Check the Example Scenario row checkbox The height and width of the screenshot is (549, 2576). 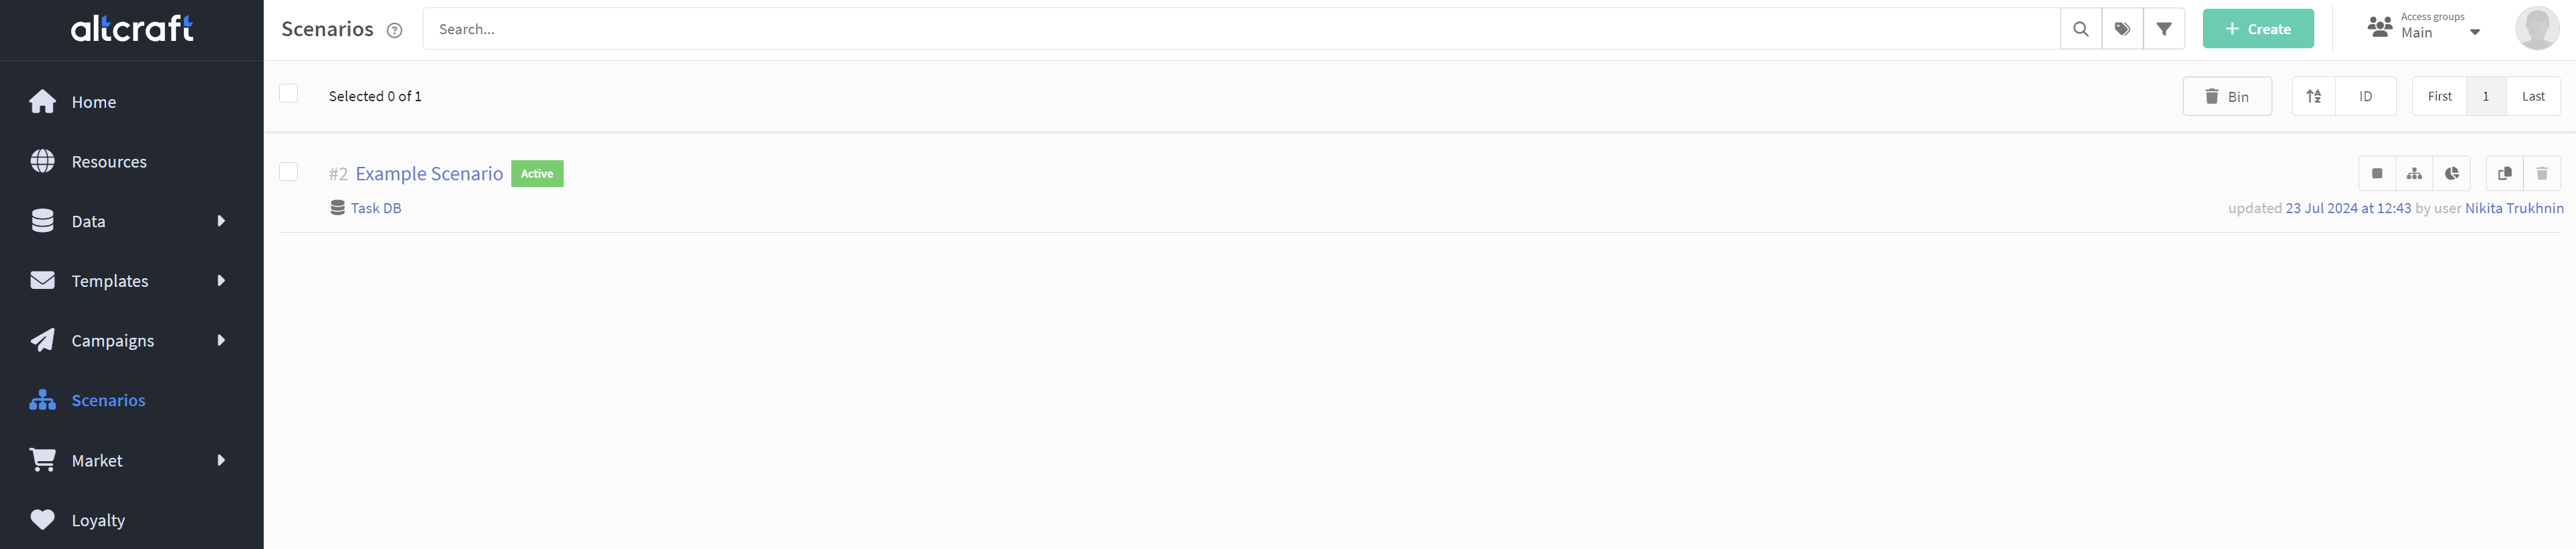[x=289, y=172]
